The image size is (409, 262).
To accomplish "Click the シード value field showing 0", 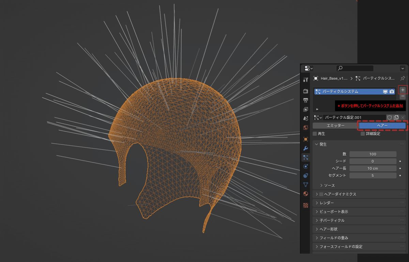I will point(373,161).
